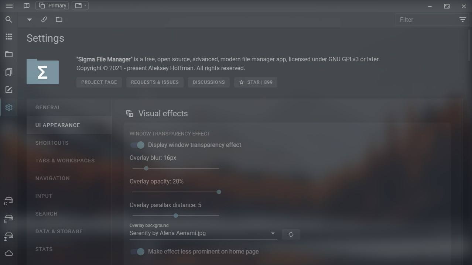Open the cloud drive icon
Viewport: 472px width, 265px height.
coord(9,253)
